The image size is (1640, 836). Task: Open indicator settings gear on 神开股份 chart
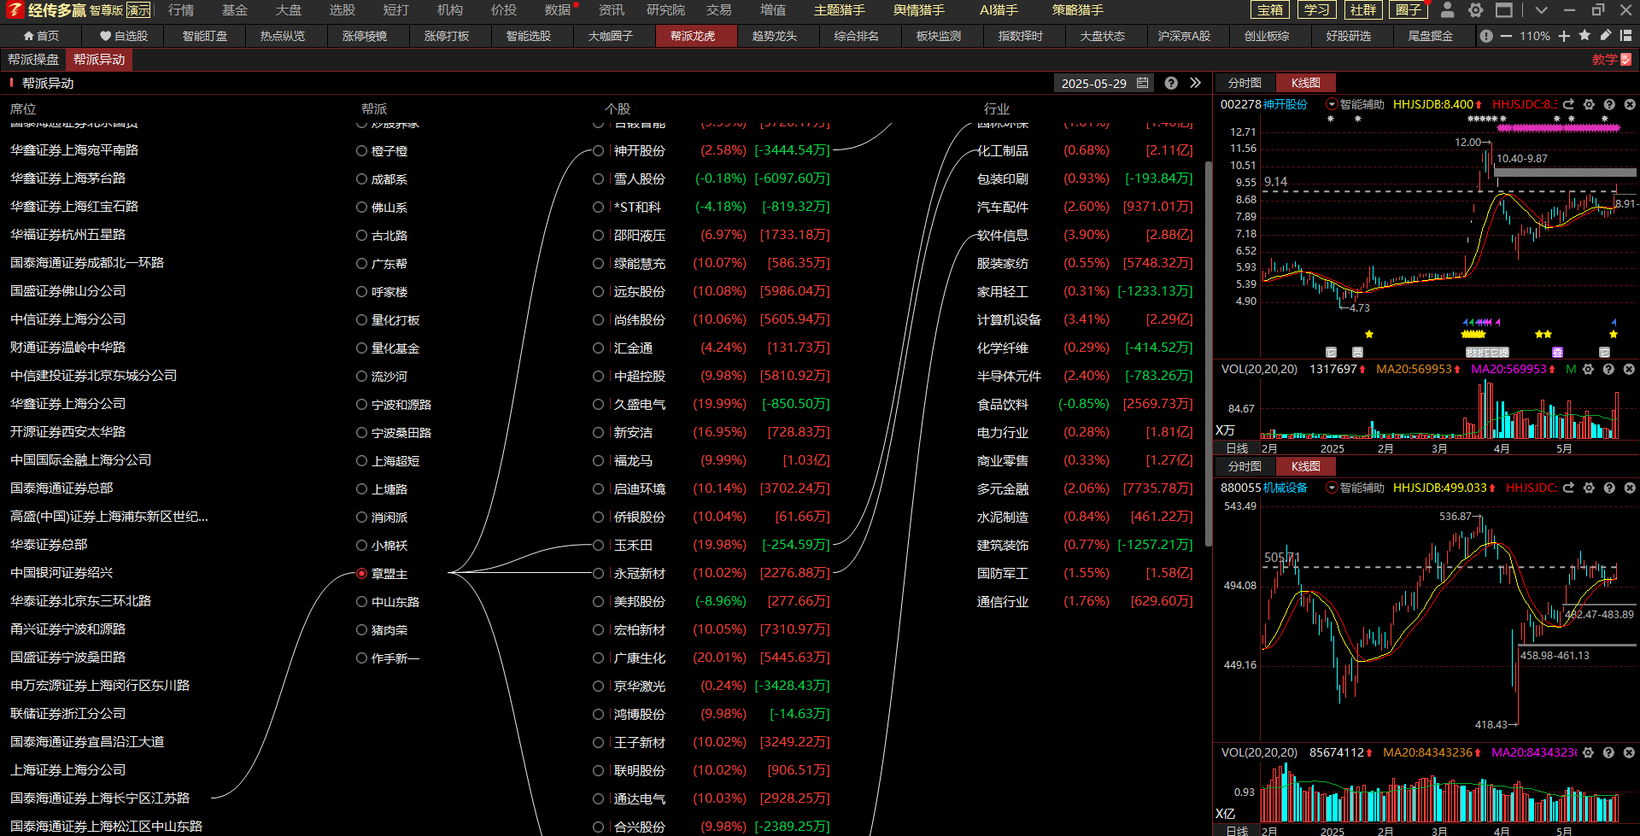[1589, 104]
